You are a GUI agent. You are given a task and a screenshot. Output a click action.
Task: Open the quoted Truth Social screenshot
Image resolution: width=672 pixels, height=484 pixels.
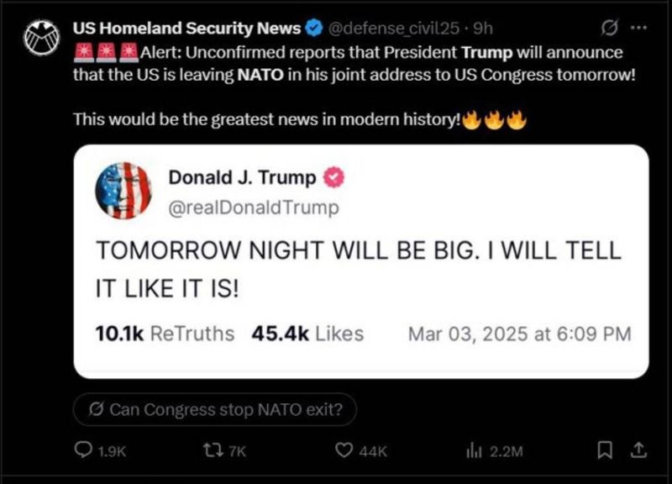coord(361,261)
